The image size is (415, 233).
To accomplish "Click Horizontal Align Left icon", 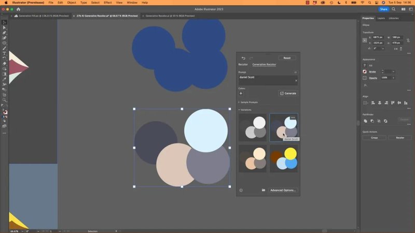I will (373, 103).
